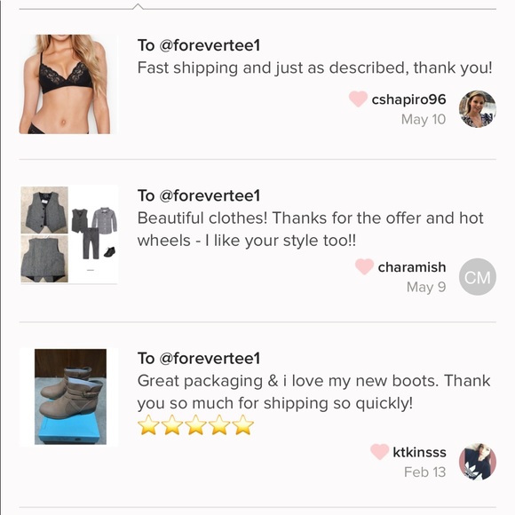This screenshot has width=515, height=515.
Task: Click the May 10 date stamp
Action: pyautogui.click(x=424, y=120)
